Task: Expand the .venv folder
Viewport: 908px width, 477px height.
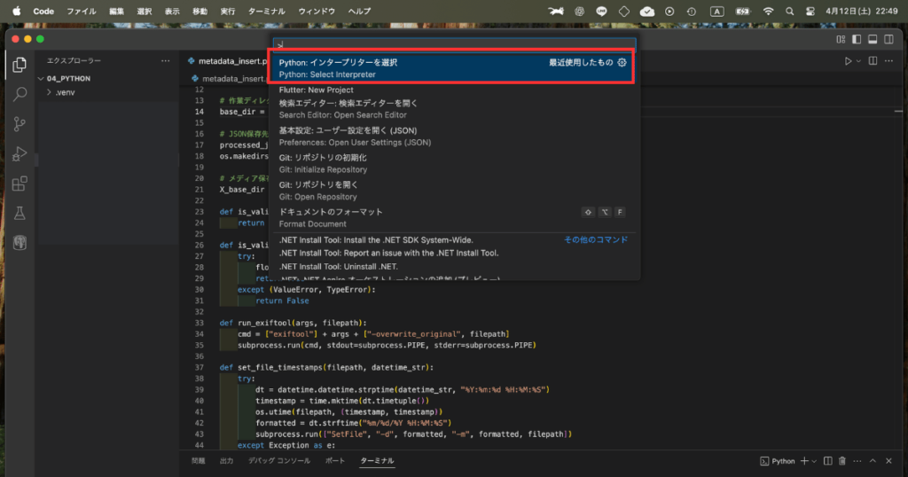Action: (x=65, y=92)
